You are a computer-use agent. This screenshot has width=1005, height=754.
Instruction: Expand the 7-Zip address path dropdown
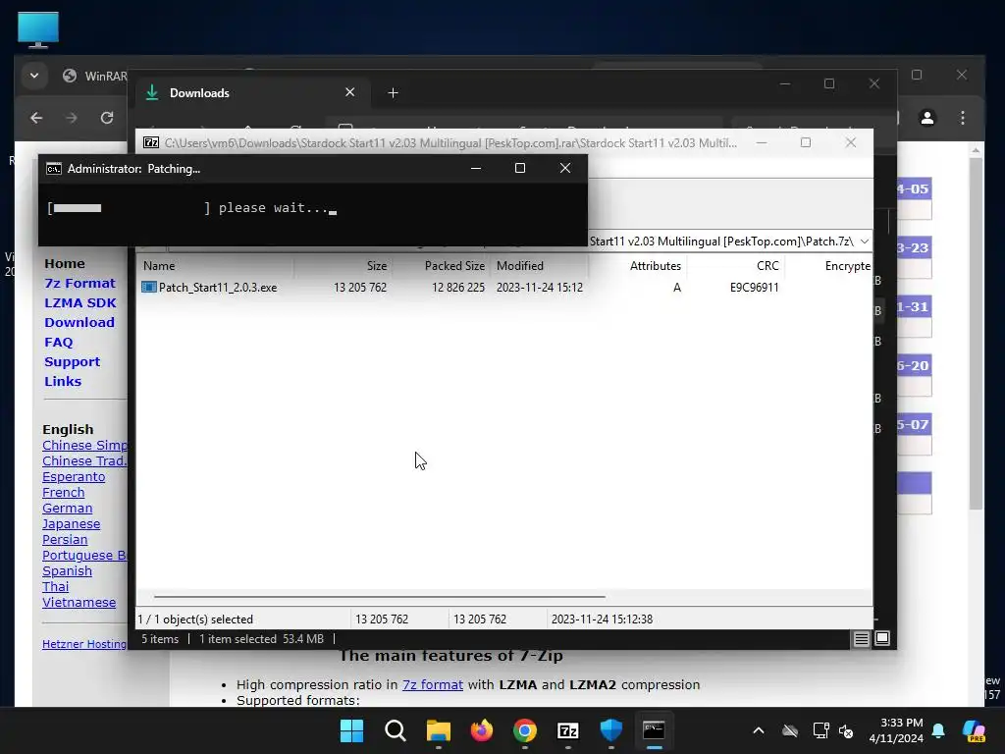coord(864,242)
